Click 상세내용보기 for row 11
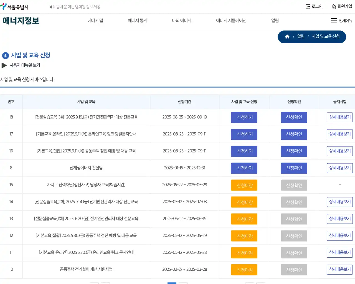Screen dimensions: 355x284 coord(340,253)
